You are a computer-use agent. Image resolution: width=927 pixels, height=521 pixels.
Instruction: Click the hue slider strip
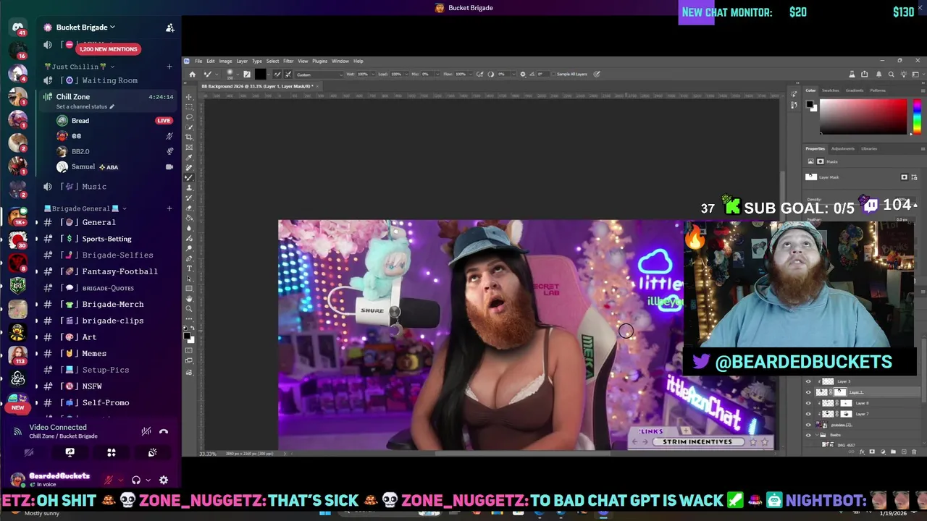pos(918,117)
